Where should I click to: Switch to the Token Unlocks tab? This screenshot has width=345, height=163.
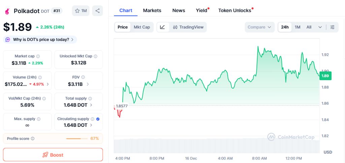click(x=234, y=10)
